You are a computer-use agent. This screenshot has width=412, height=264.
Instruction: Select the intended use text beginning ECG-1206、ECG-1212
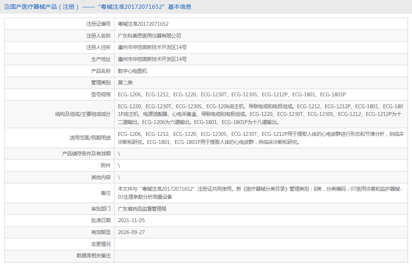(261, 138)
